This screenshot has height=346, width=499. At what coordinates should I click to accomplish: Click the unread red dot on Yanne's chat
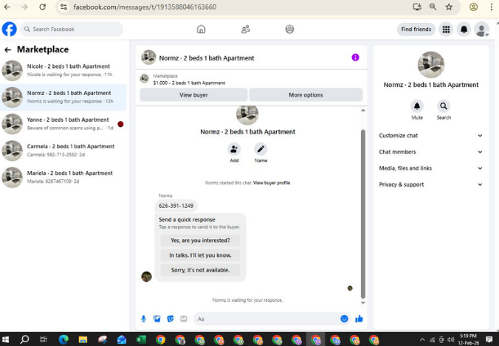click(x=120, y=124)
